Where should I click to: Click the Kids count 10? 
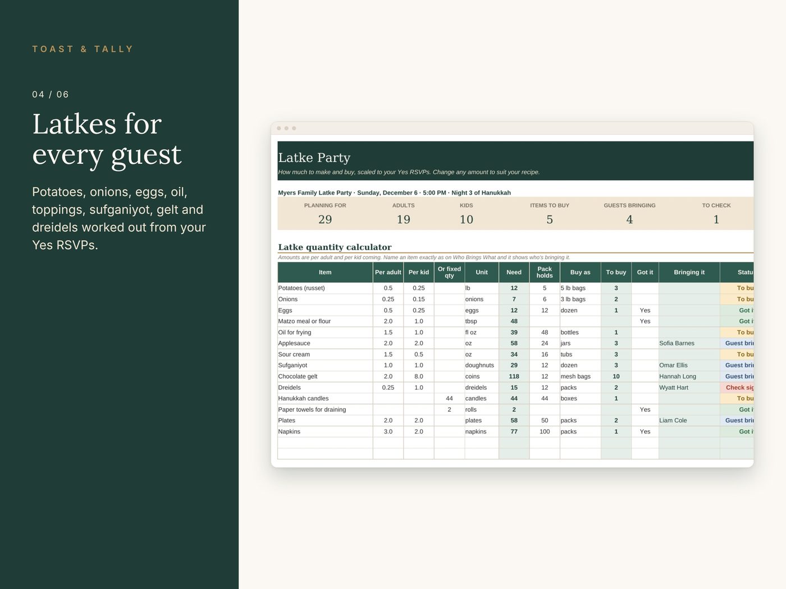click(x=467, y=220)
